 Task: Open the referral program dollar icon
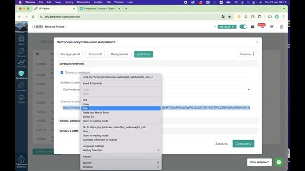[x=21, y=161]
